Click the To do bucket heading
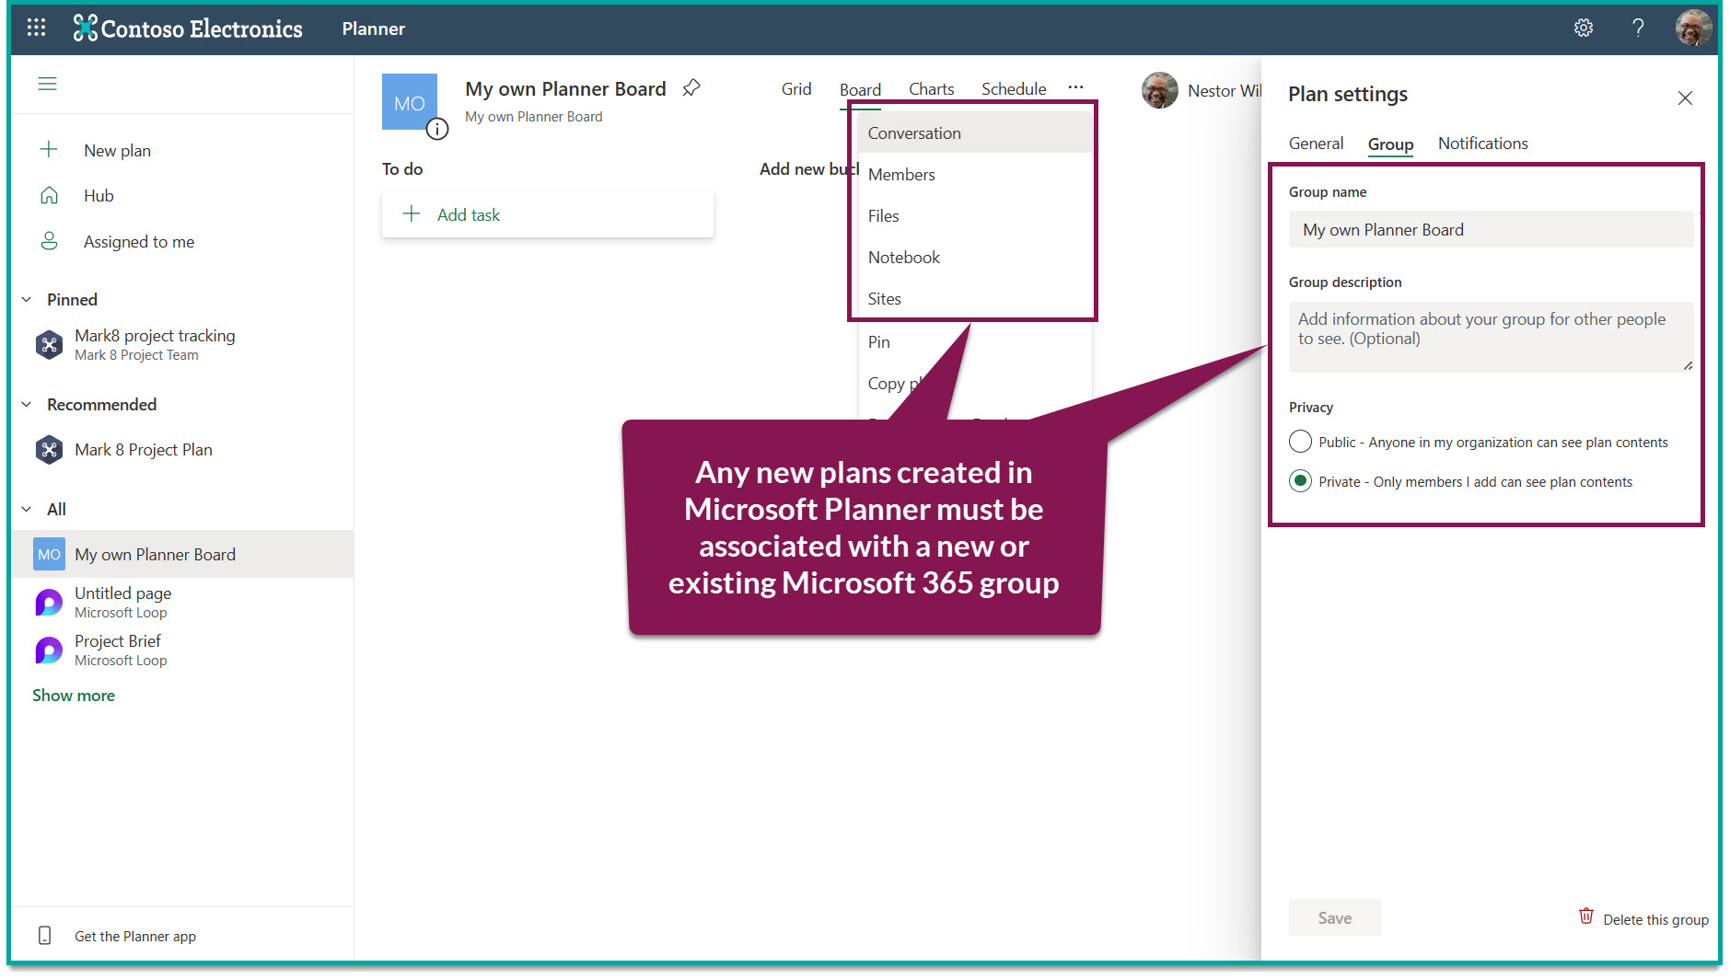Image resolution: width=1730 pixels, height=979 pixels. tap(402, 168)
